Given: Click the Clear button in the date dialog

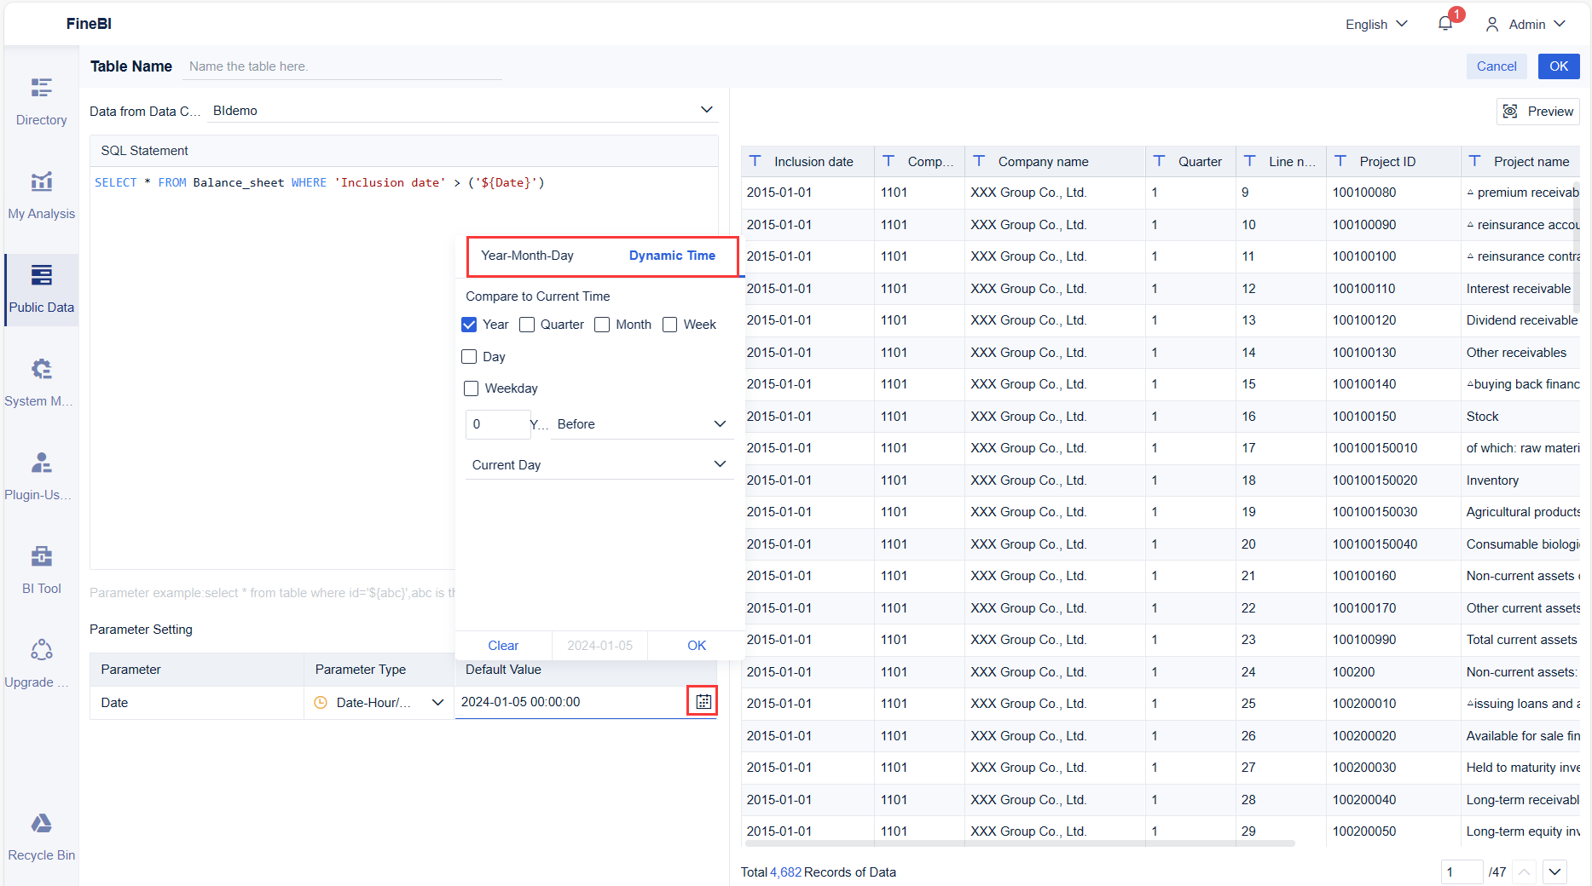Looking at the screenshot, I should pos(503,645).
